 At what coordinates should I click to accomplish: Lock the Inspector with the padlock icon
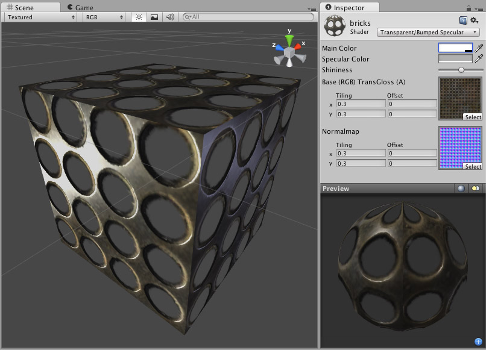(469, 8)
